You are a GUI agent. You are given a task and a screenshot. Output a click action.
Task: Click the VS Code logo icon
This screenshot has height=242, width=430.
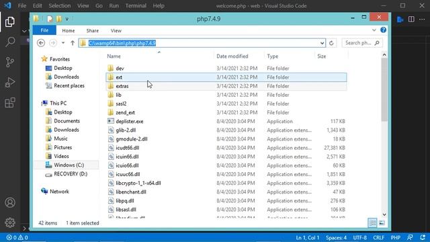pos(7,5)
